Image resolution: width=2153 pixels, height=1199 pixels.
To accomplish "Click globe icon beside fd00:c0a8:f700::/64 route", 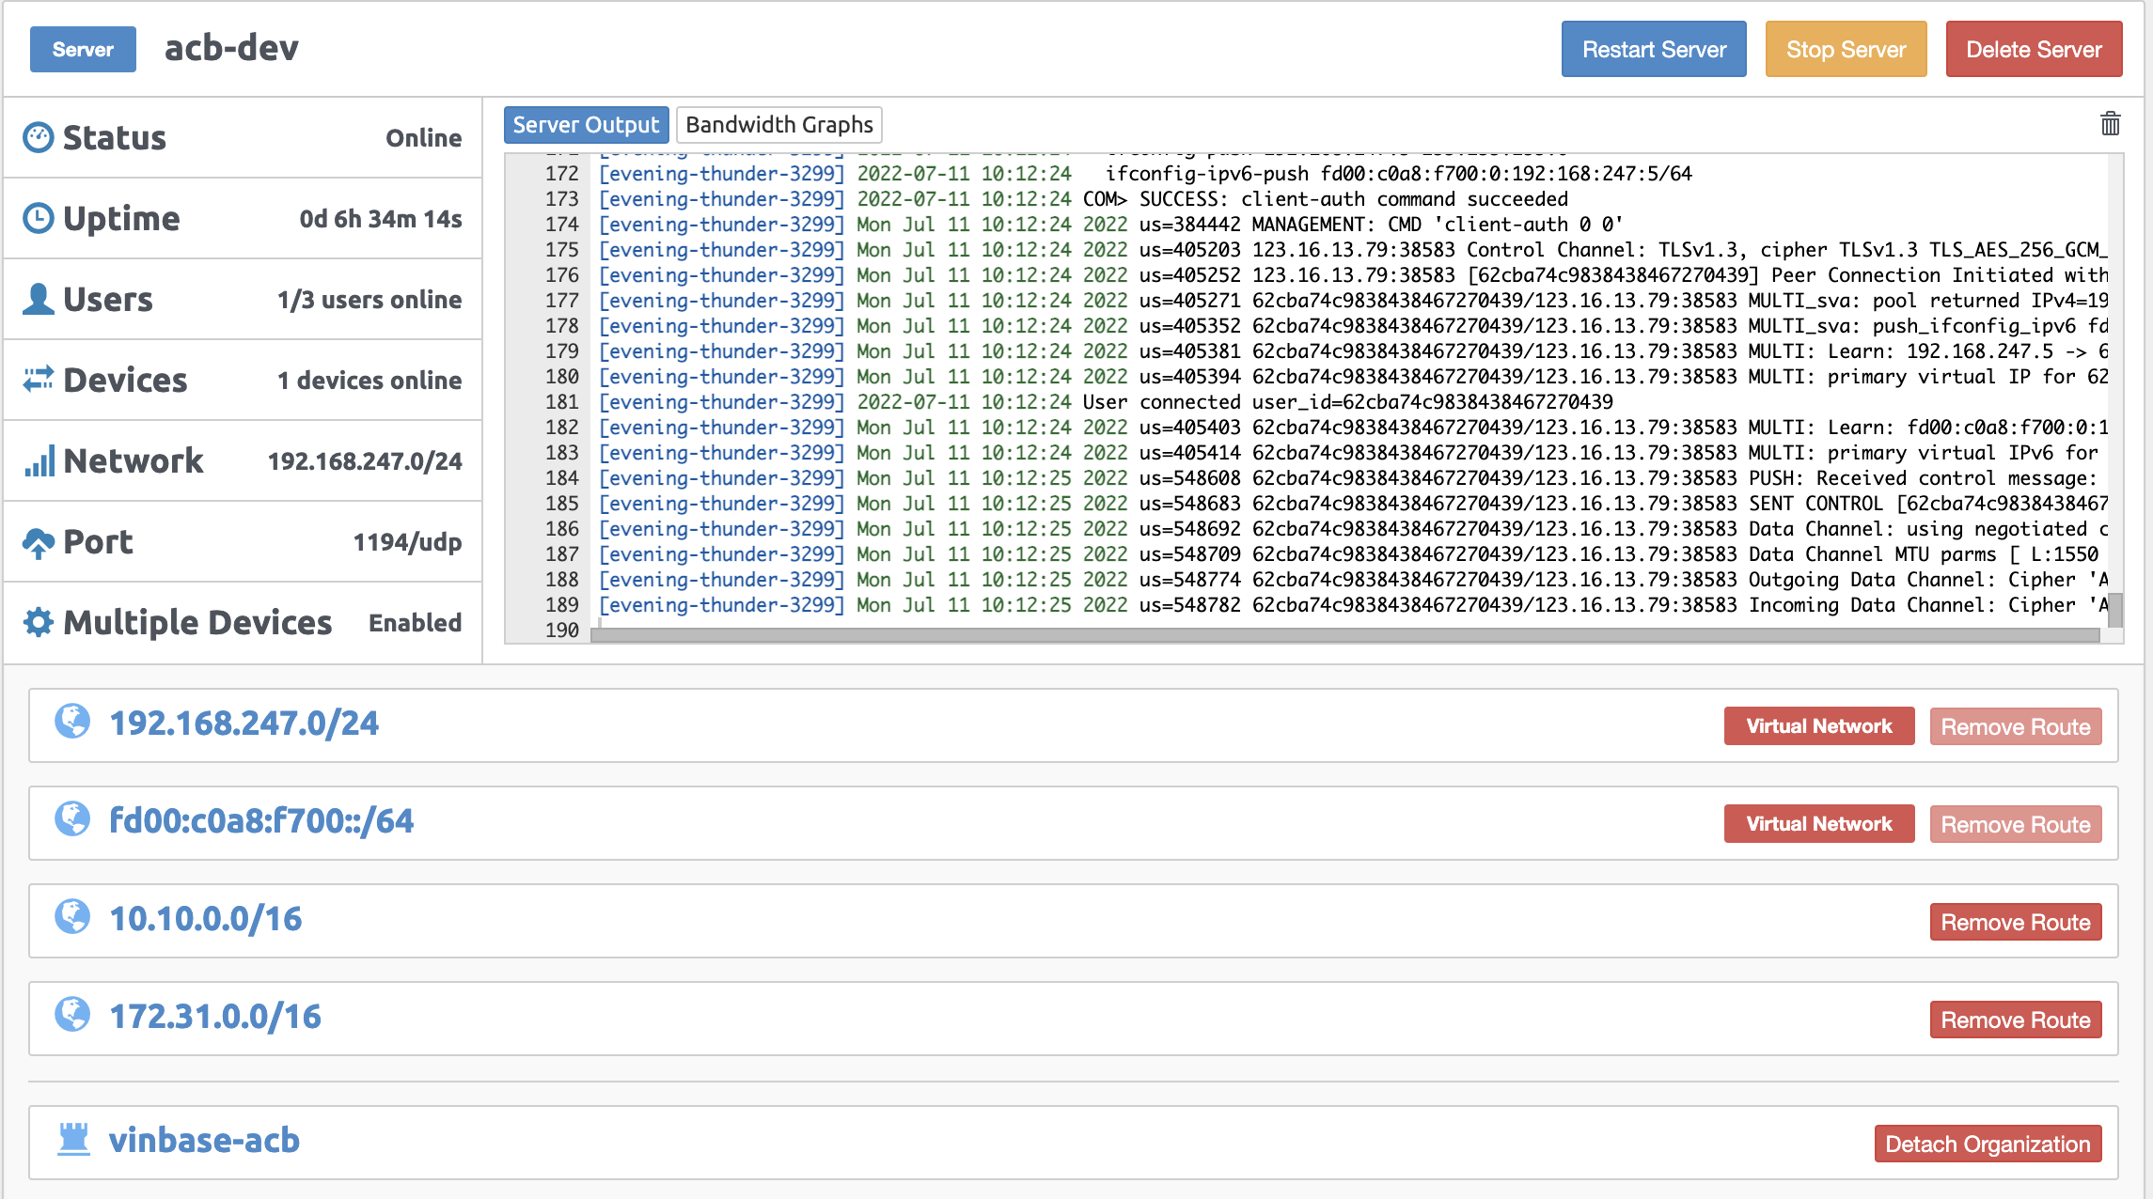I will 72,819.
